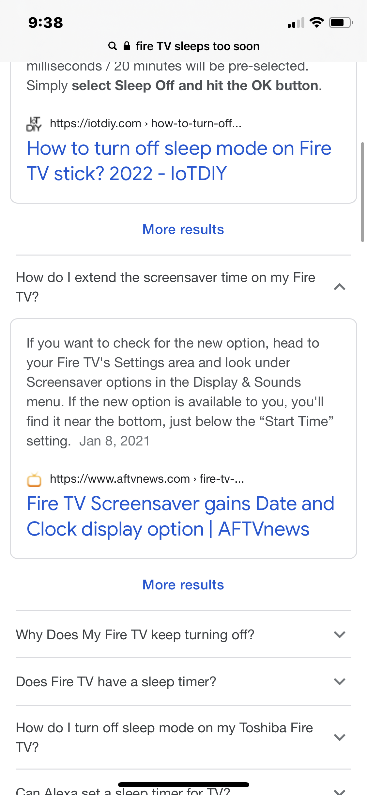Collapse the screensaver time question chevron
This screenshot has height=795, width=367.
340,287
